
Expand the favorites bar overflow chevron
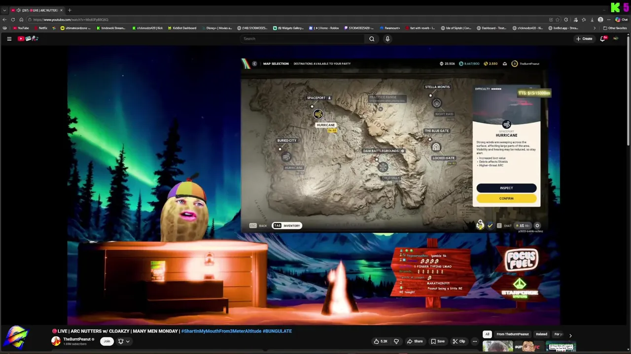coord(595,28)
